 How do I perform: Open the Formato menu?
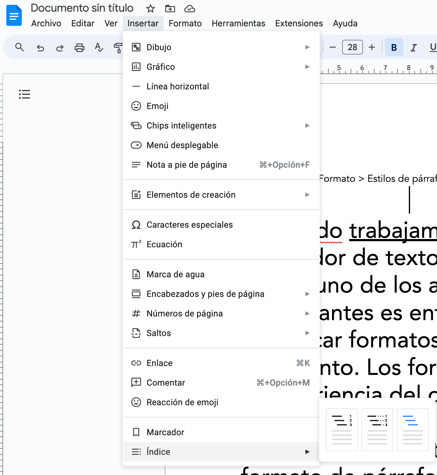click(x=185, y=23)
